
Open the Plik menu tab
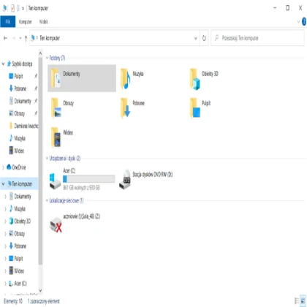8,22
